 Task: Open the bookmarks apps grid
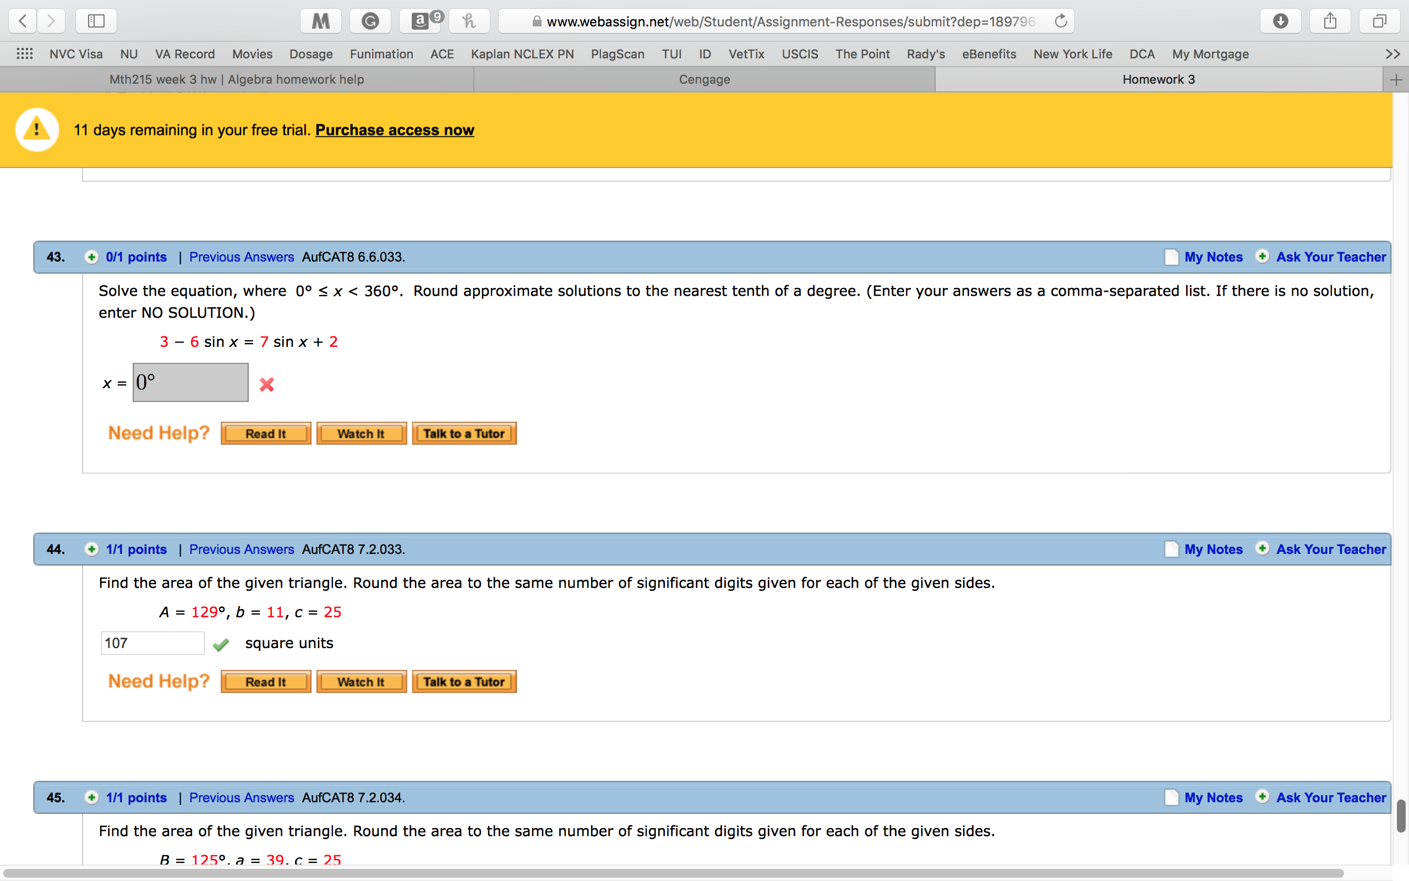24,54
